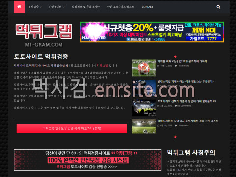Click the calendar icon under the 파워볼 post
This screenshot has height=177, width=236.
point(158,66)
